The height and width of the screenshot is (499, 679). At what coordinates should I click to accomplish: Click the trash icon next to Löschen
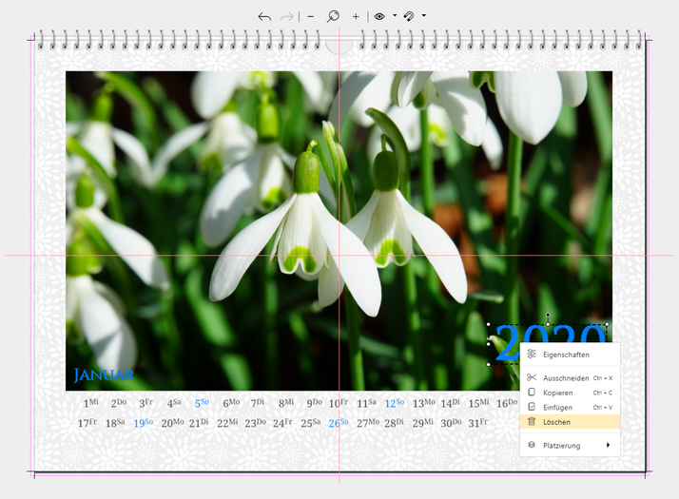click(x=532, y=421)
